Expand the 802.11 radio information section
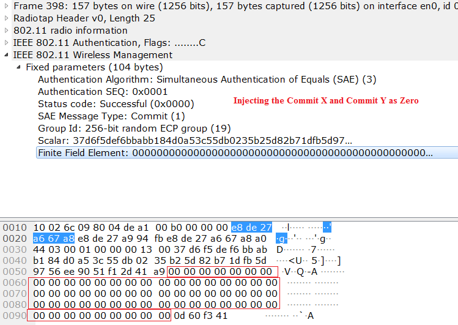This screenshot has width=458, height=325. 7,31
